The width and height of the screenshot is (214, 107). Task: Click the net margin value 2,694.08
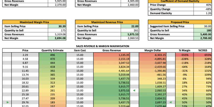click(x=57, y=38)
